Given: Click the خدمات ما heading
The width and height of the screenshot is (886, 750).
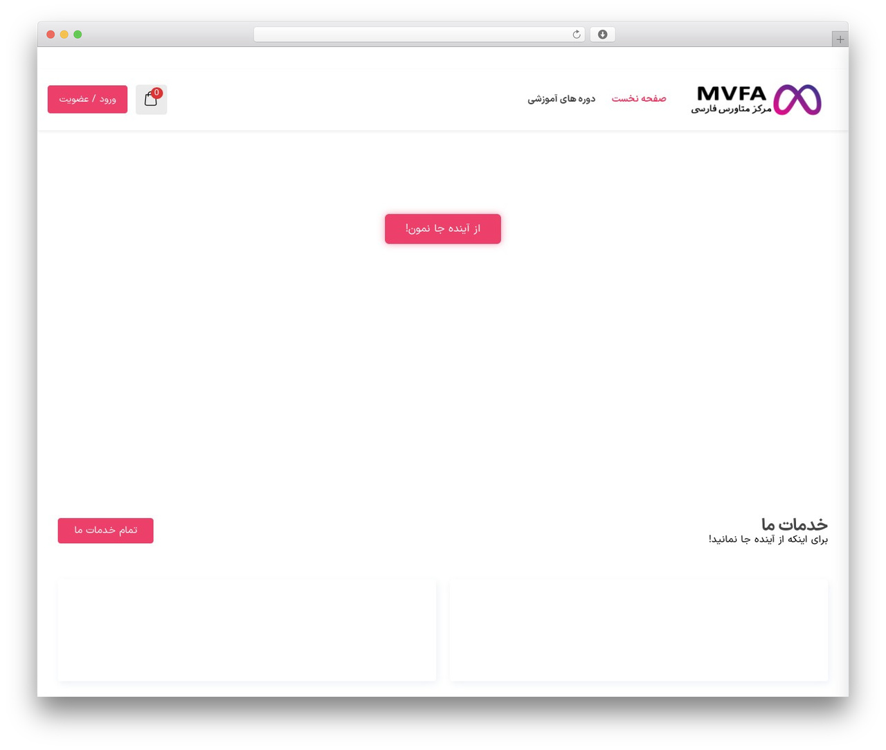Looking at the screenshot, I should (x=794, y=524).
